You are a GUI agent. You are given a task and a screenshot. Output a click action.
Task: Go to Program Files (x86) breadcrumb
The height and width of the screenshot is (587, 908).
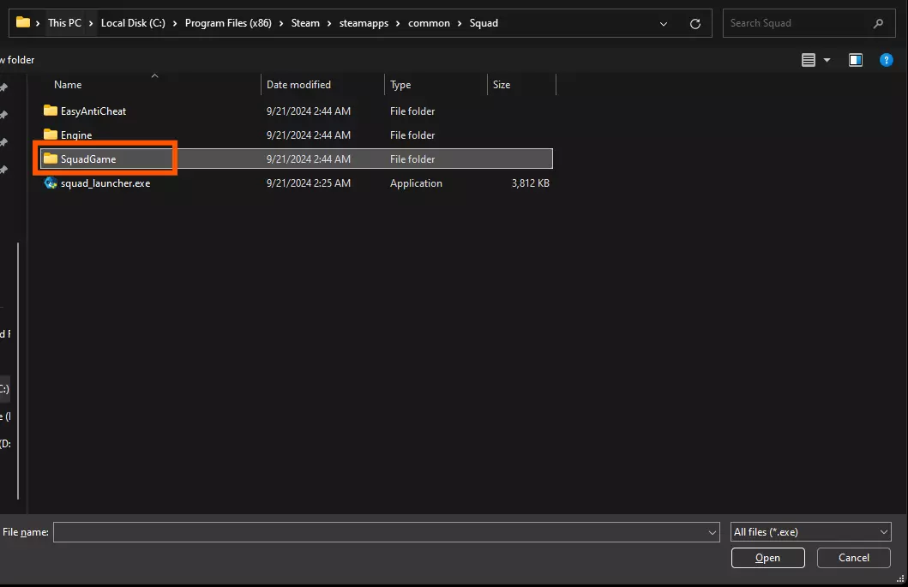pyautogui.click(x=228, y=23)
